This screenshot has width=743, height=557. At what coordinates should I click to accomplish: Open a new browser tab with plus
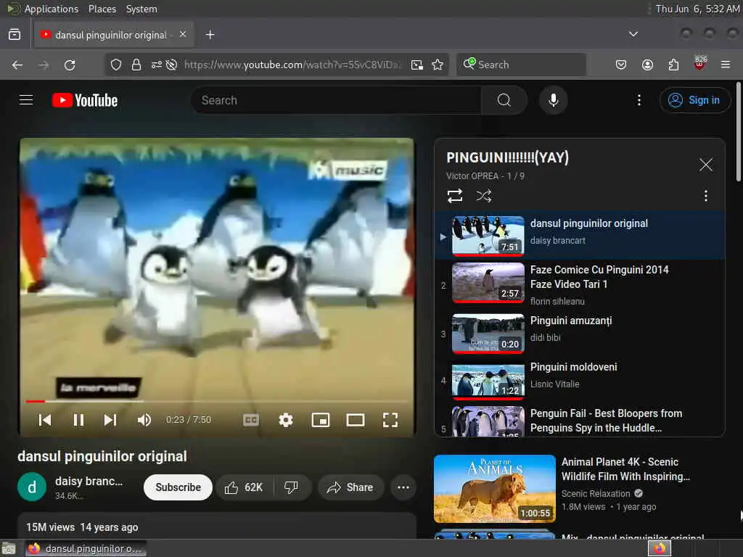click(210, 35)
